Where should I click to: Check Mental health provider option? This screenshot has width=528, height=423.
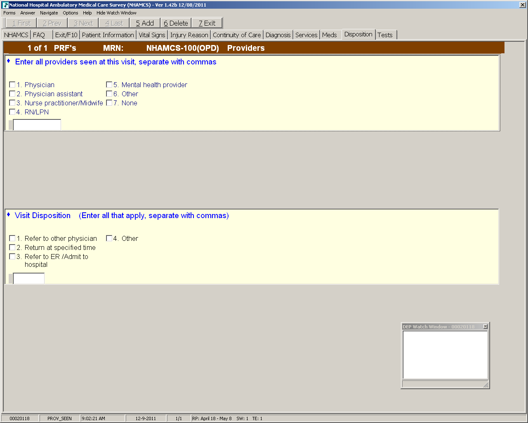(109, 85)
